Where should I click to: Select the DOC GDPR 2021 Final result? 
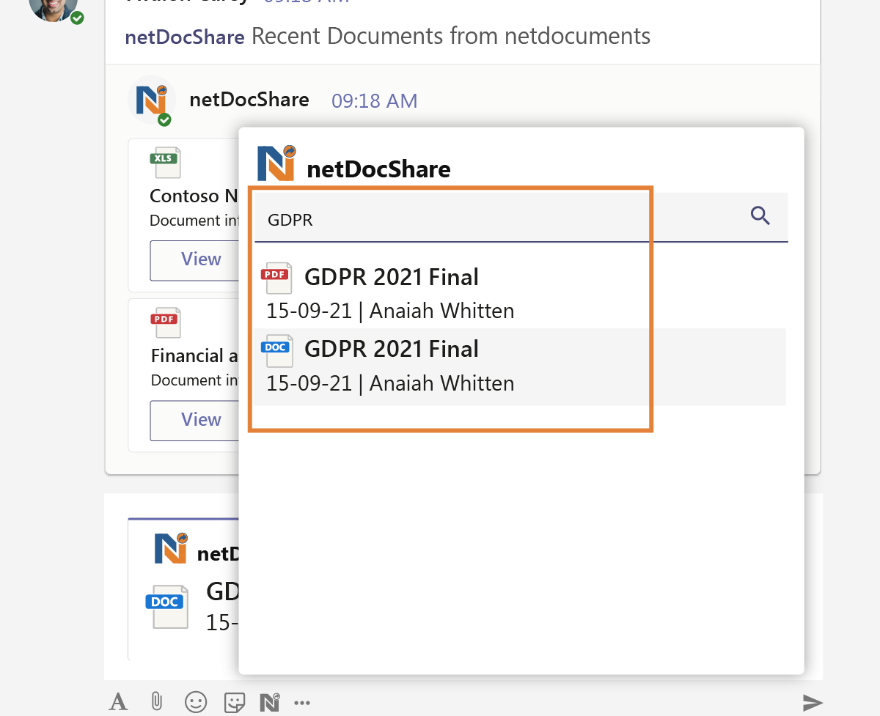point(521,366)
